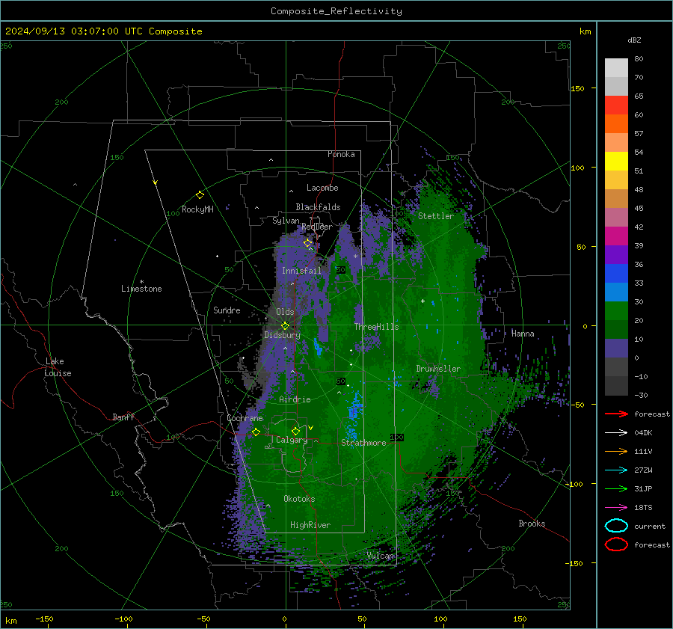
Task: Click the Calgary city label
Action: 292,440
